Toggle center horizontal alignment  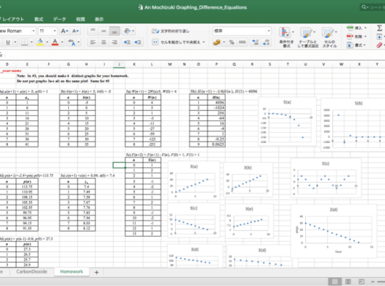(103, 43)
